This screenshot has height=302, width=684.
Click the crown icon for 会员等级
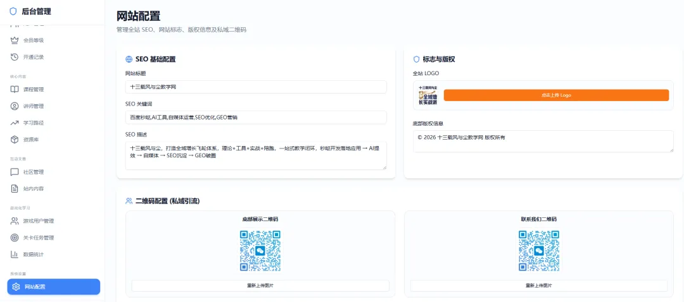[15, 40]
